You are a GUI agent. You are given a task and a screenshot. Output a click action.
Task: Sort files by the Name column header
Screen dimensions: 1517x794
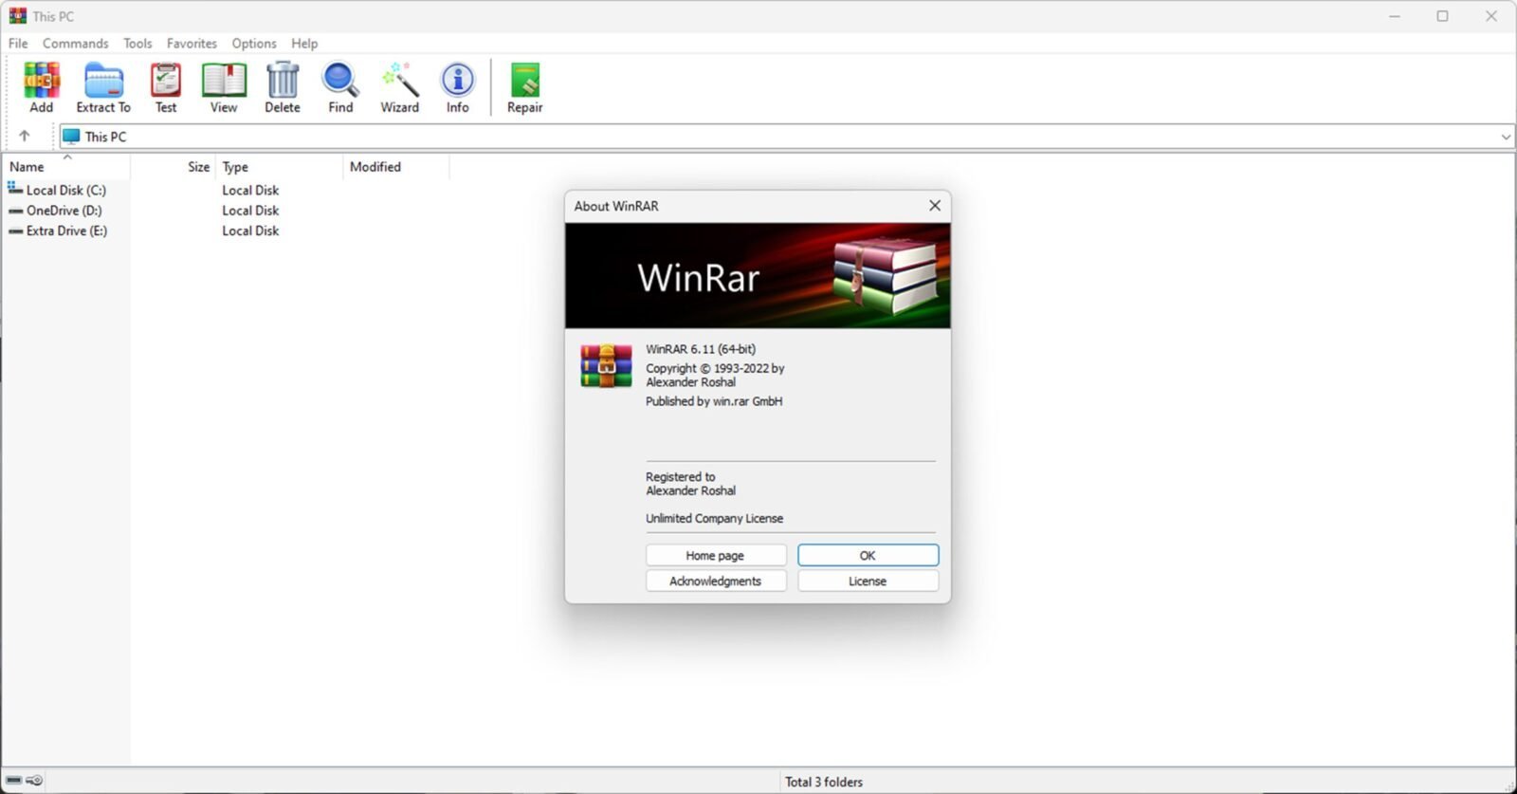tap(27, 167)
